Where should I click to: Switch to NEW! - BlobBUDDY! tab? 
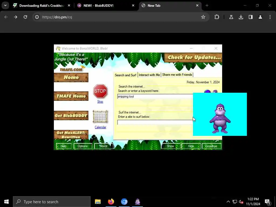106,5
